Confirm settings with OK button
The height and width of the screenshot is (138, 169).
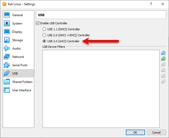pos(135,133)
